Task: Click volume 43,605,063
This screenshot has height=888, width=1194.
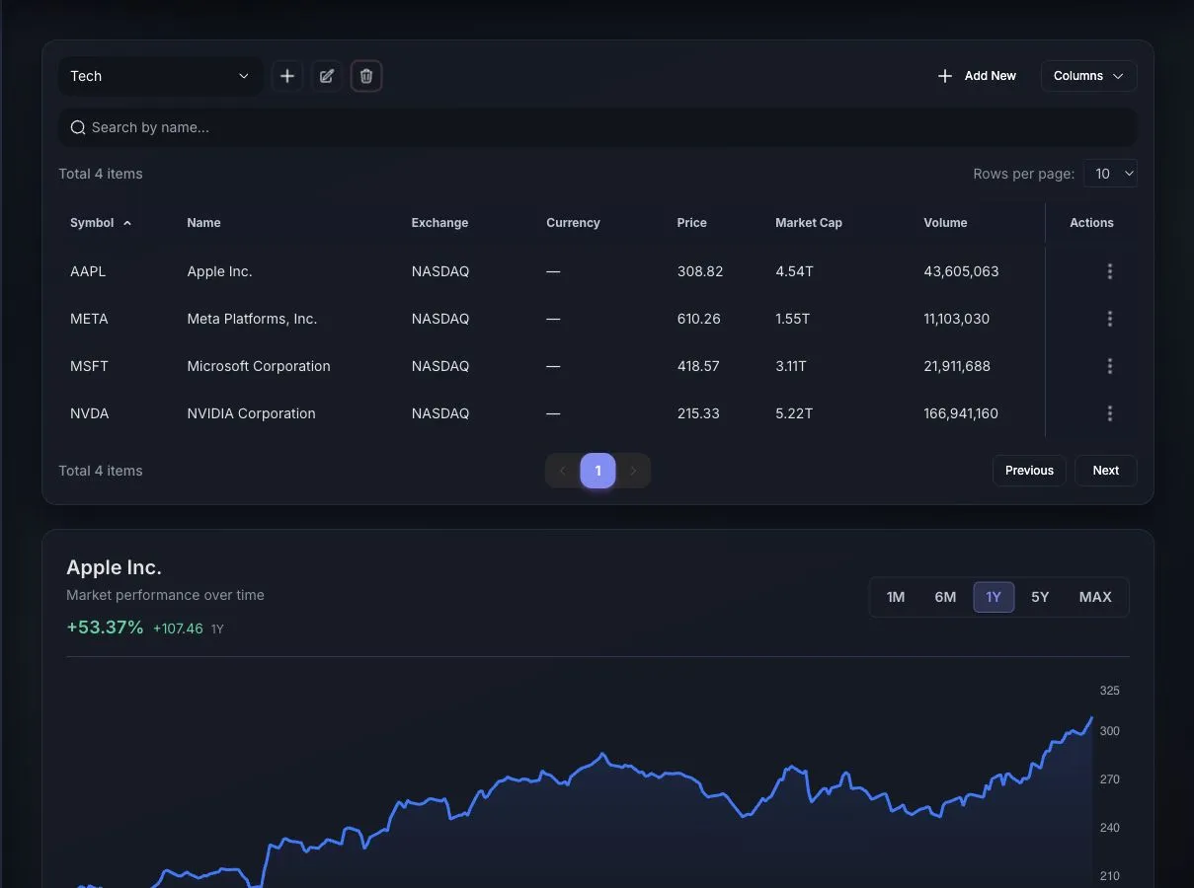Action: click(961, 271)
